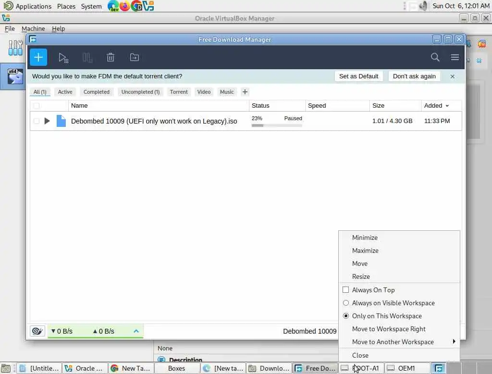Open VirtualBox Tools icon in VirtualBox Manager

click(x=15, y=48)
